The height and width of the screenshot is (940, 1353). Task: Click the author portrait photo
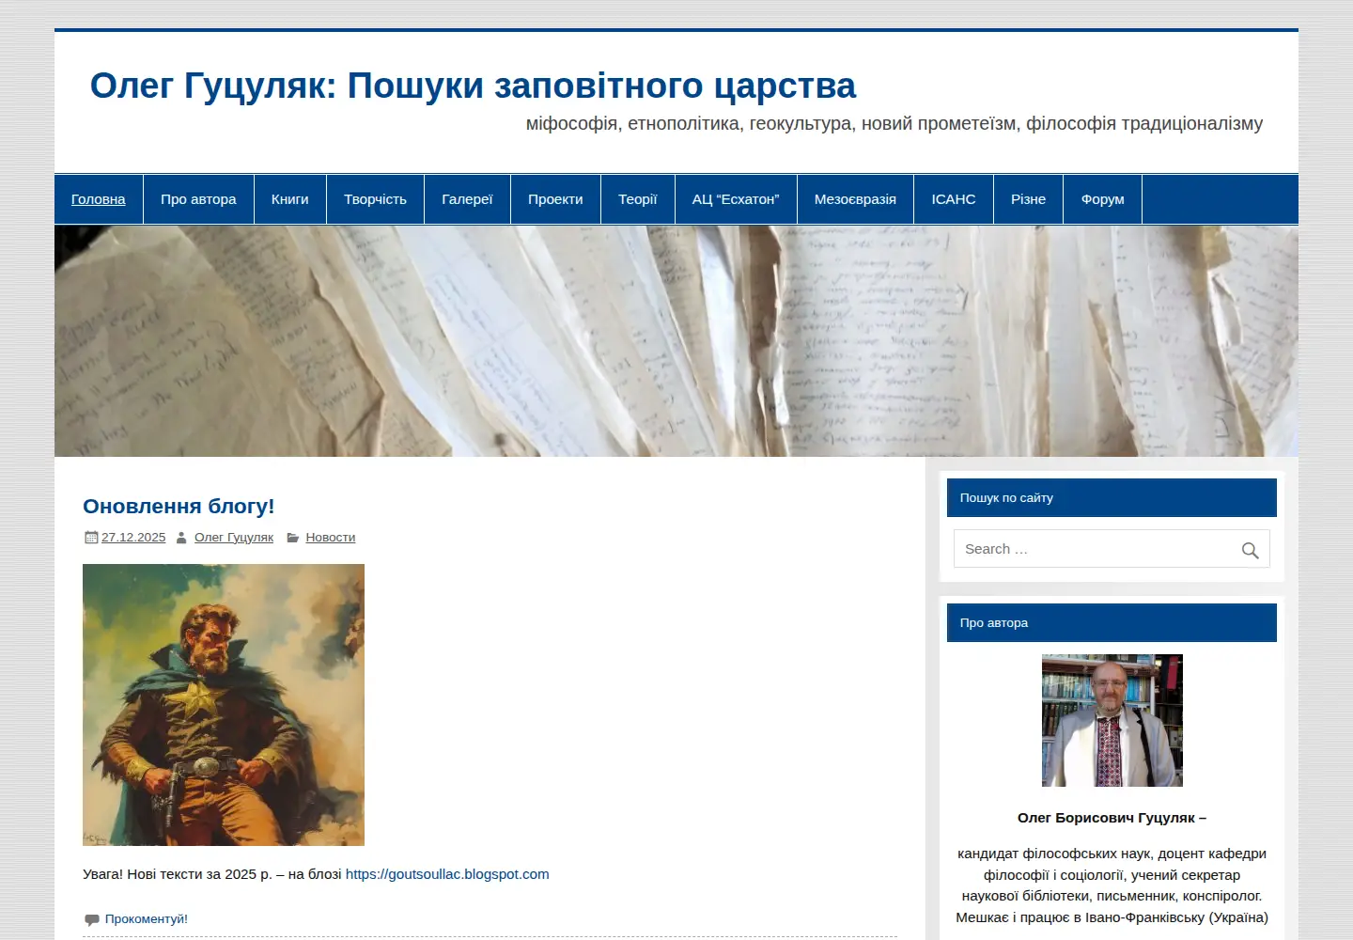click(x=1112, y=721)
